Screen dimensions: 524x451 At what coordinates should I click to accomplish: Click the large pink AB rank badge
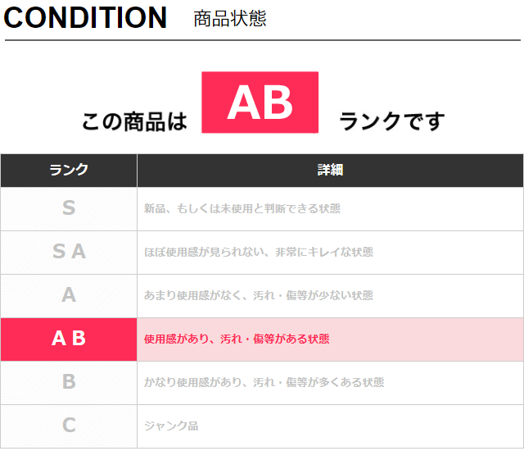260,102
